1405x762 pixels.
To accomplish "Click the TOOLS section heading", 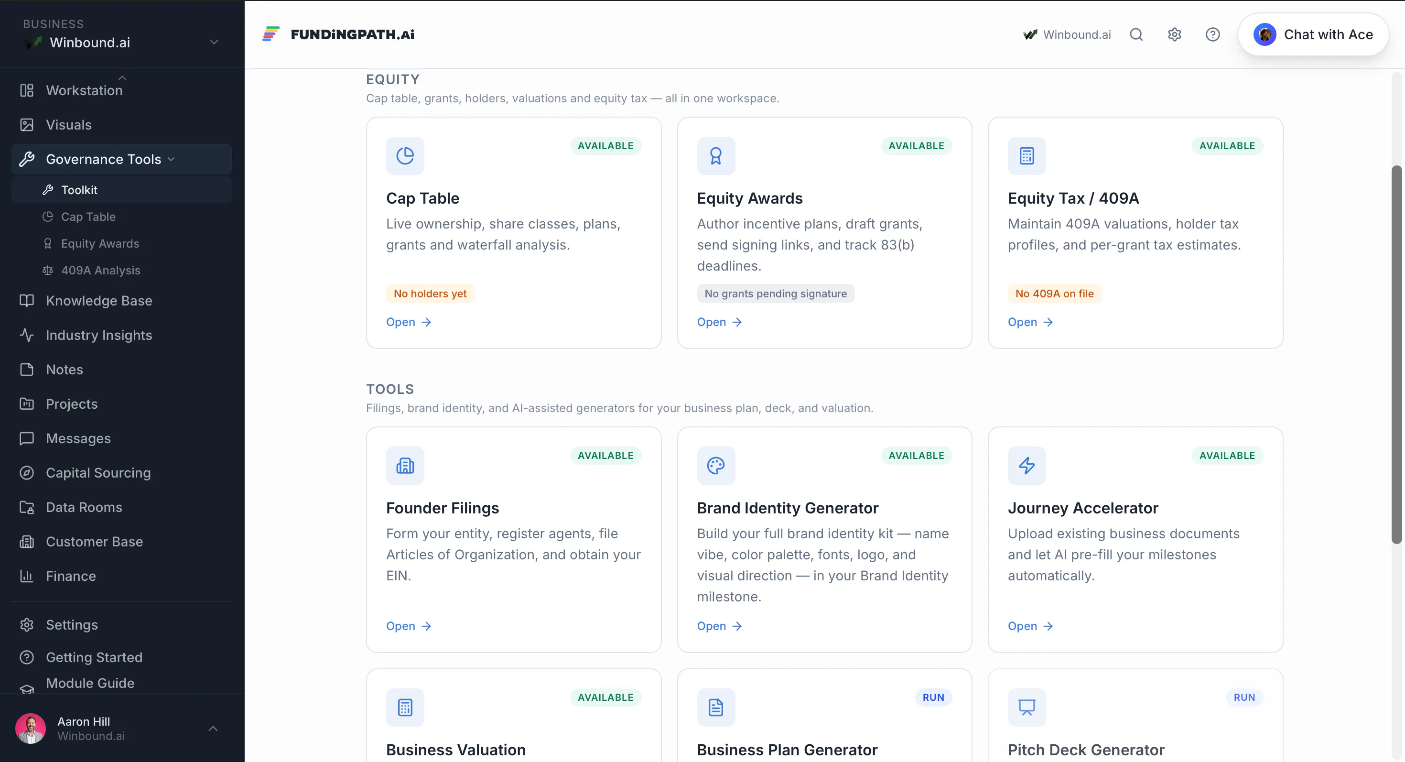I will [390, 390].
